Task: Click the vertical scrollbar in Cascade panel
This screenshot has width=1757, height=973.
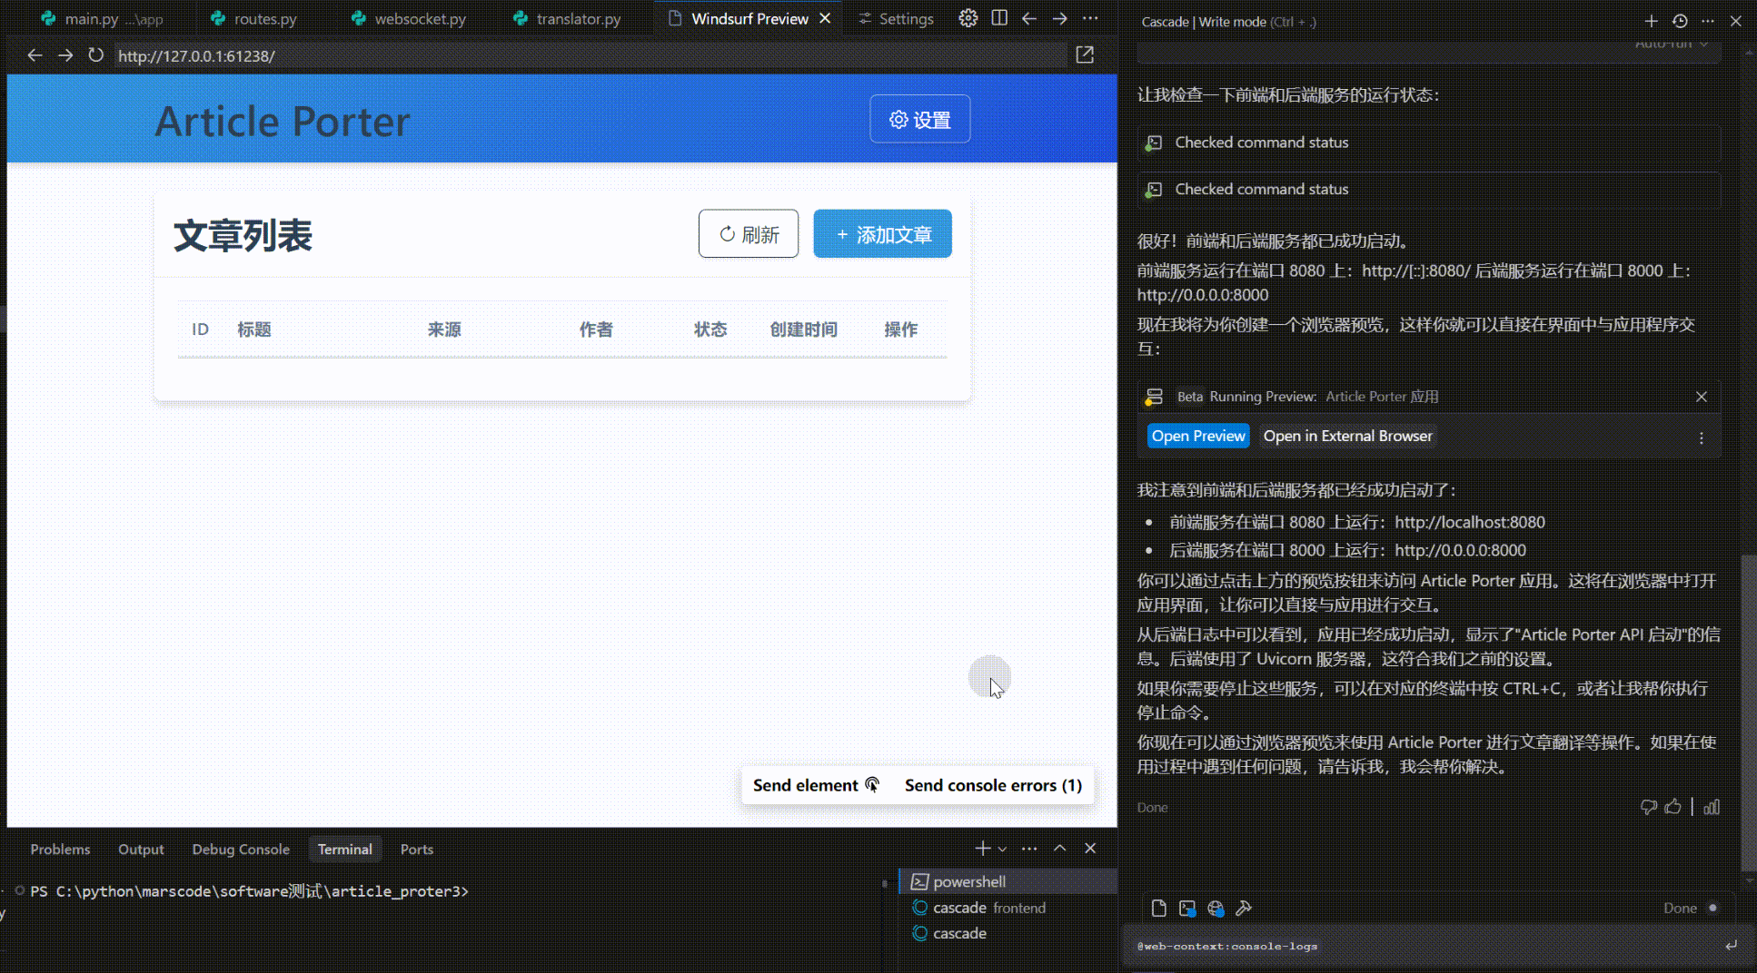Action: 1748,708
